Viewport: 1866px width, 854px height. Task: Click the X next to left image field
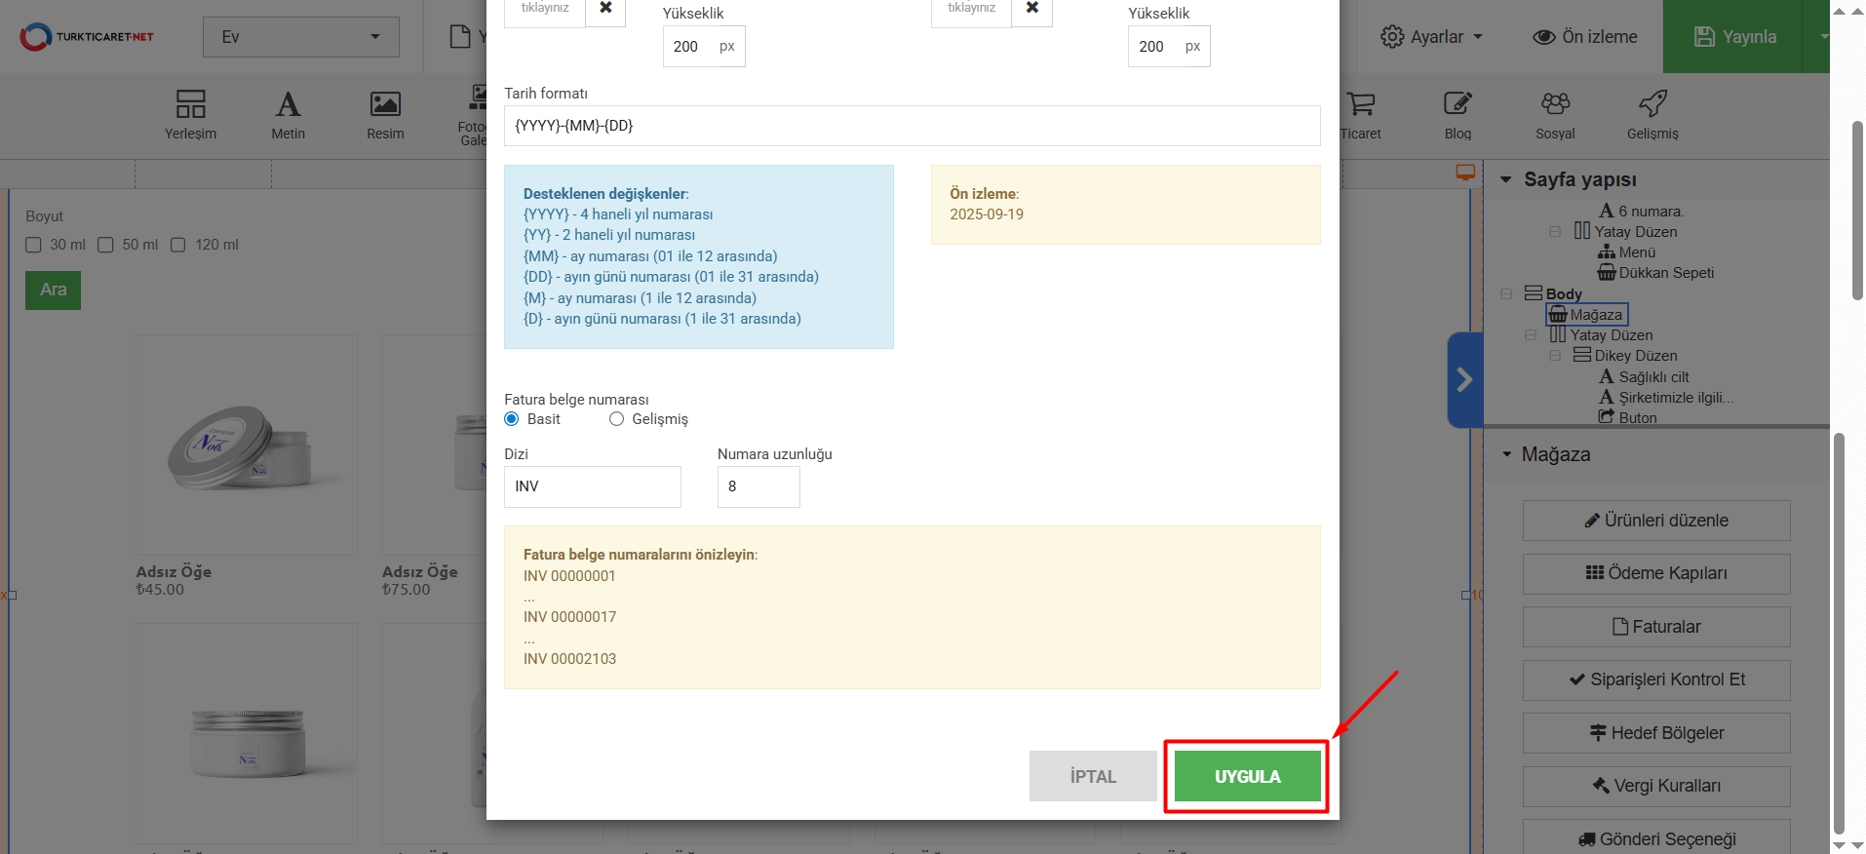(605, 9)
